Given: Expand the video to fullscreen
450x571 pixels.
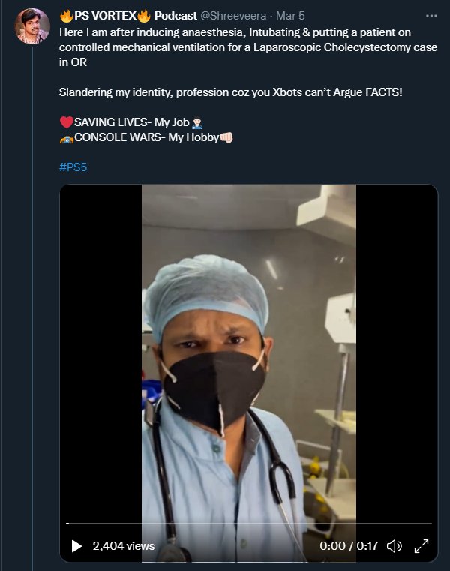Looking at the screenshot, I should click(421, 546).
